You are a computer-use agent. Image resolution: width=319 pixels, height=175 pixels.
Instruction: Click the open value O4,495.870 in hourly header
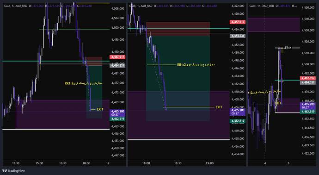[283, 6]
